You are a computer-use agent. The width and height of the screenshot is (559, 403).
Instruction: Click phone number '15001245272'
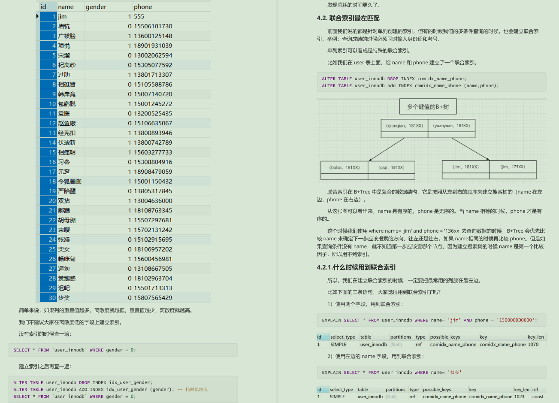pos(153,104)
